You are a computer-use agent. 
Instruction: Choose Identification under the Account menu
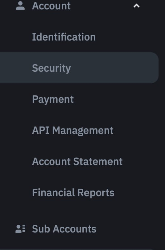pyautogui.click(x=64, y=37)
